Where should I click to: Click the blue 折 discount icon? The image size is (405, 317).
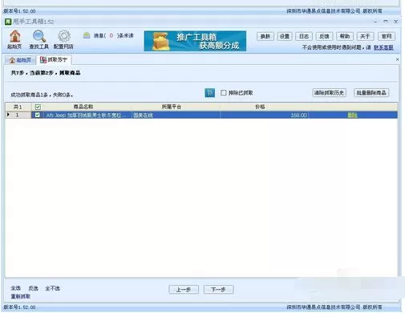pyautogui.click(x=210, y=93)
